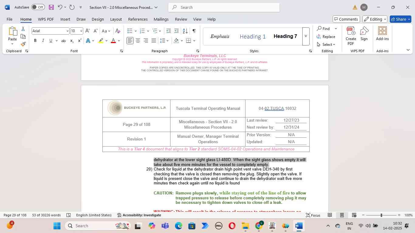Viewport: 415px width, 233px height.
Task: Expand bullet list style options
Action: tap(135, 31)
